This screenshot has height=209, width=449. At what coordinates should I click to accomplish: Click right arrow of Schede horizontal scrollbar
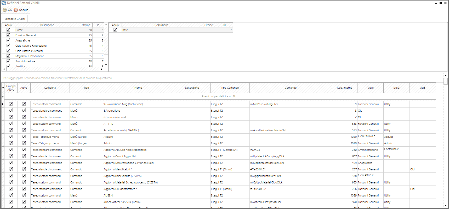tap(101, 69)
